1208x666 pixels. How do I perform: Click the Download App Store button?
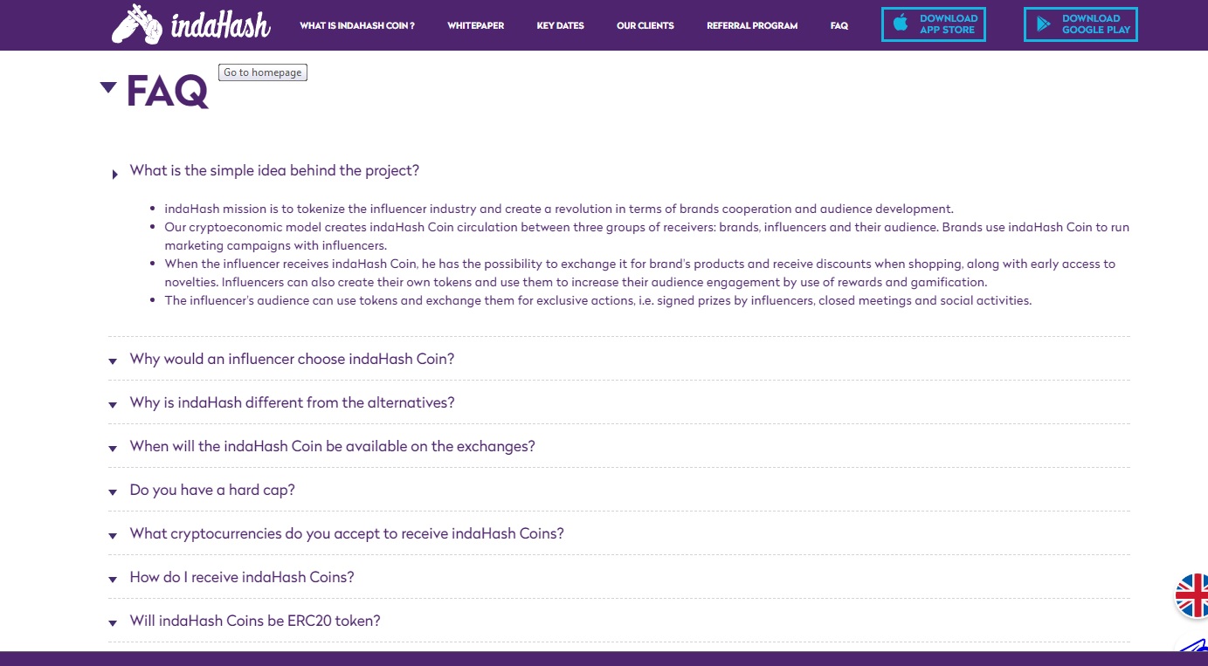pyautogui.click(x=934, y=24)
